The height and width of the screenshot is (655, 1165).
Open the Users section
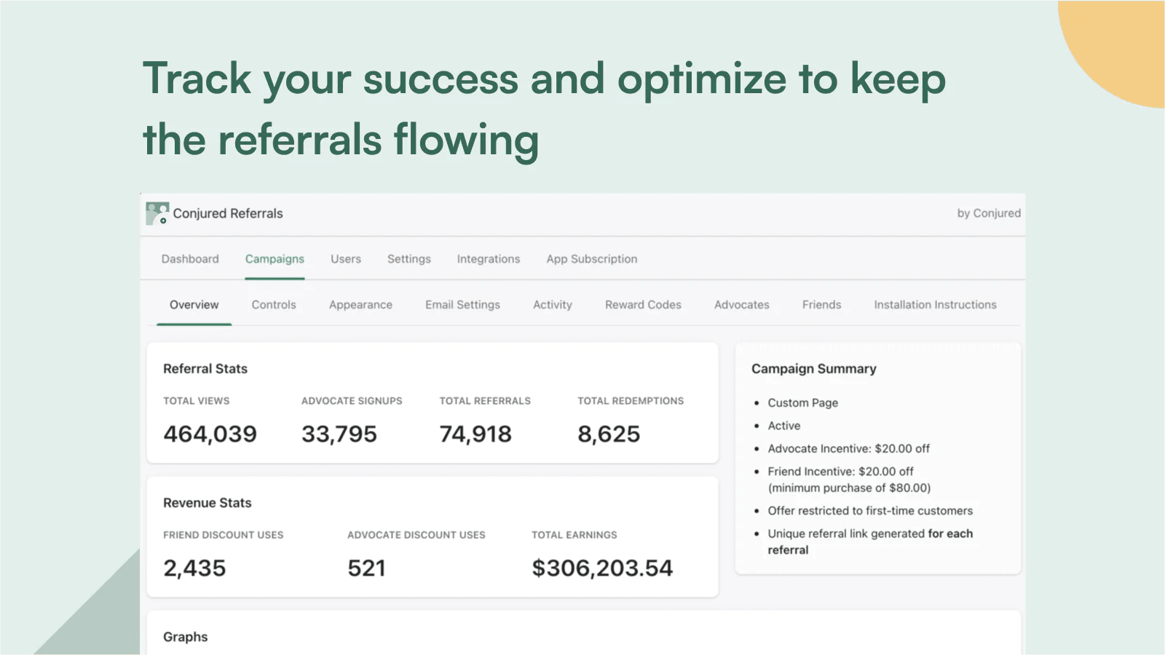[x=345, y=258]
